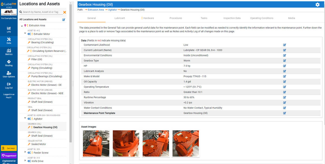Screen dimensions: 325x164
Task: Open User Options in the sidebar
Action: coord(9,74)
